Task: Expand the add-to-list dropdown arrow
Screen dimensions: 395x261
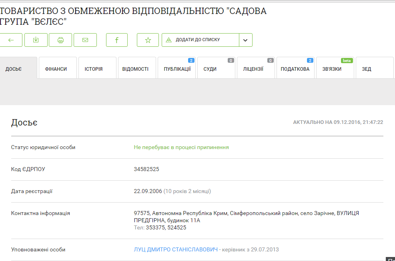Action: [246, 40]
